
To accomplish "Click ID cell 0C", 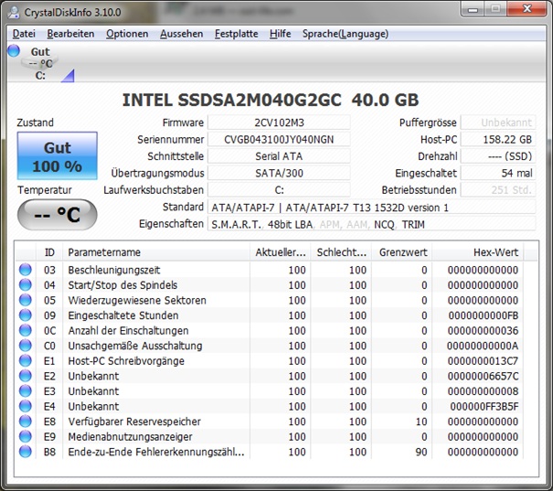I will (49, 331).
